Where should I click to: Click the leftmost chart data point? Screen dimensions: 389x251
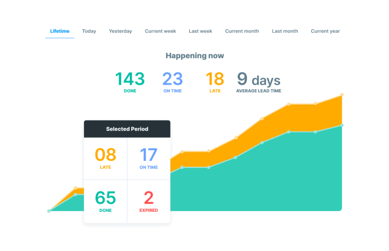[49, 210]
